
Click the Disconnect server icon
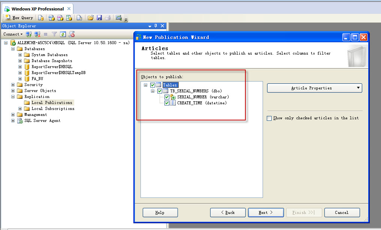tap(37, 34)
